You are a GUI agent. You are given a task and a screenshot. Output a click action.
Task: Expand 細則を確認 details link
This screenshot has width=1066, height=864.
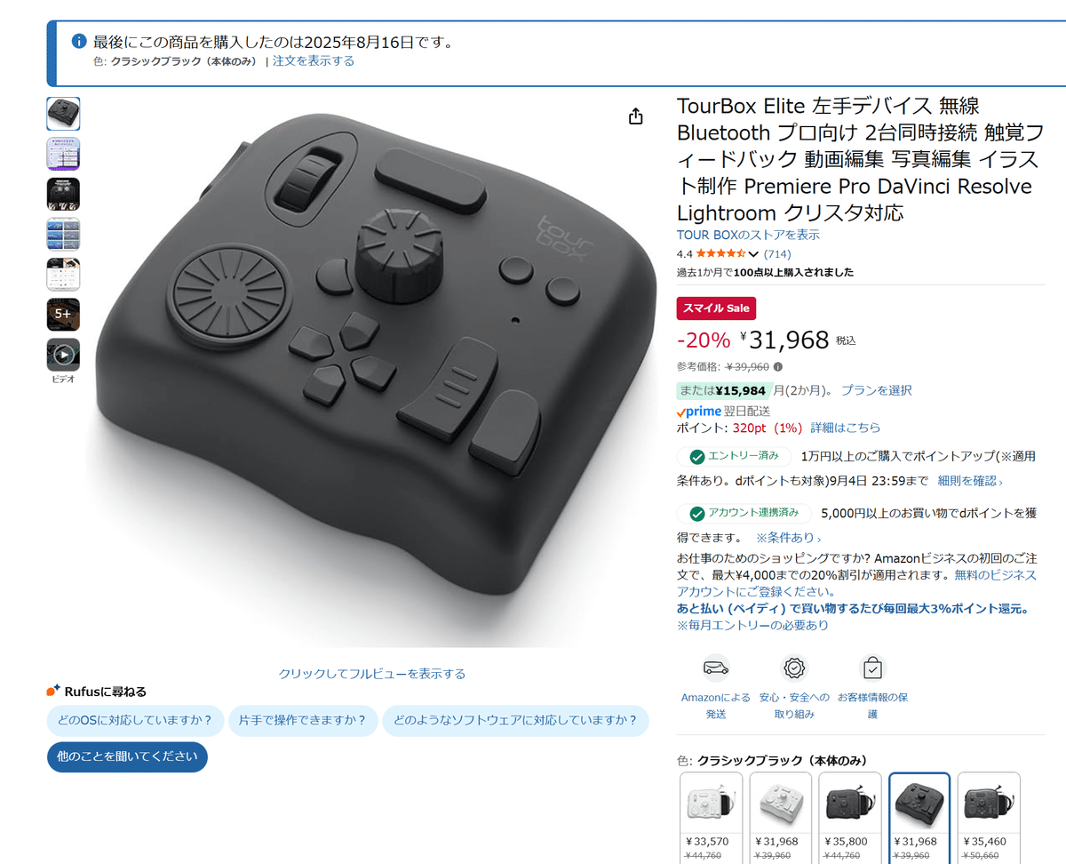970,481
